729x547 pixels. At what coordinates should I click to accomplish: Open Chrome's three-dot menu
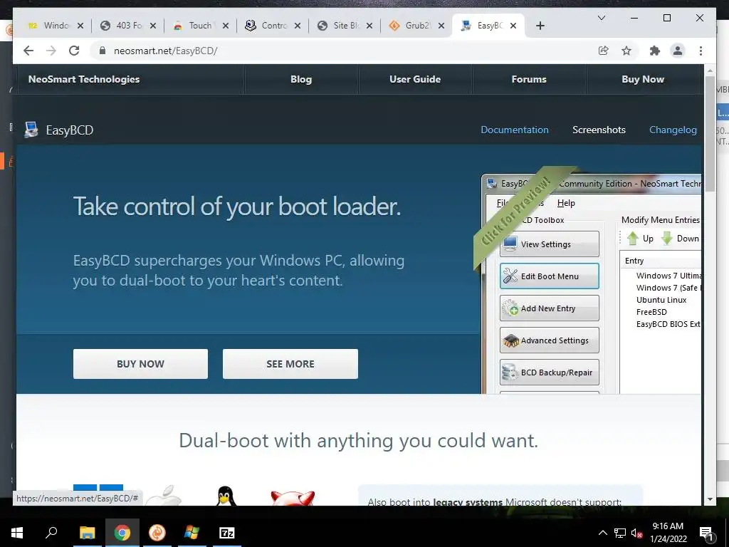tap(701, 51)
